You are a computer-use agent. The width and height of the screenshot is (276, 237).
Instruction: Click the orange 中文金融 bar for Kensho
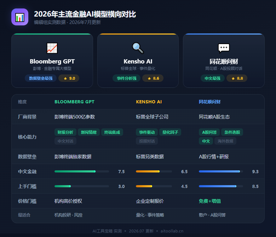point(148,171)
